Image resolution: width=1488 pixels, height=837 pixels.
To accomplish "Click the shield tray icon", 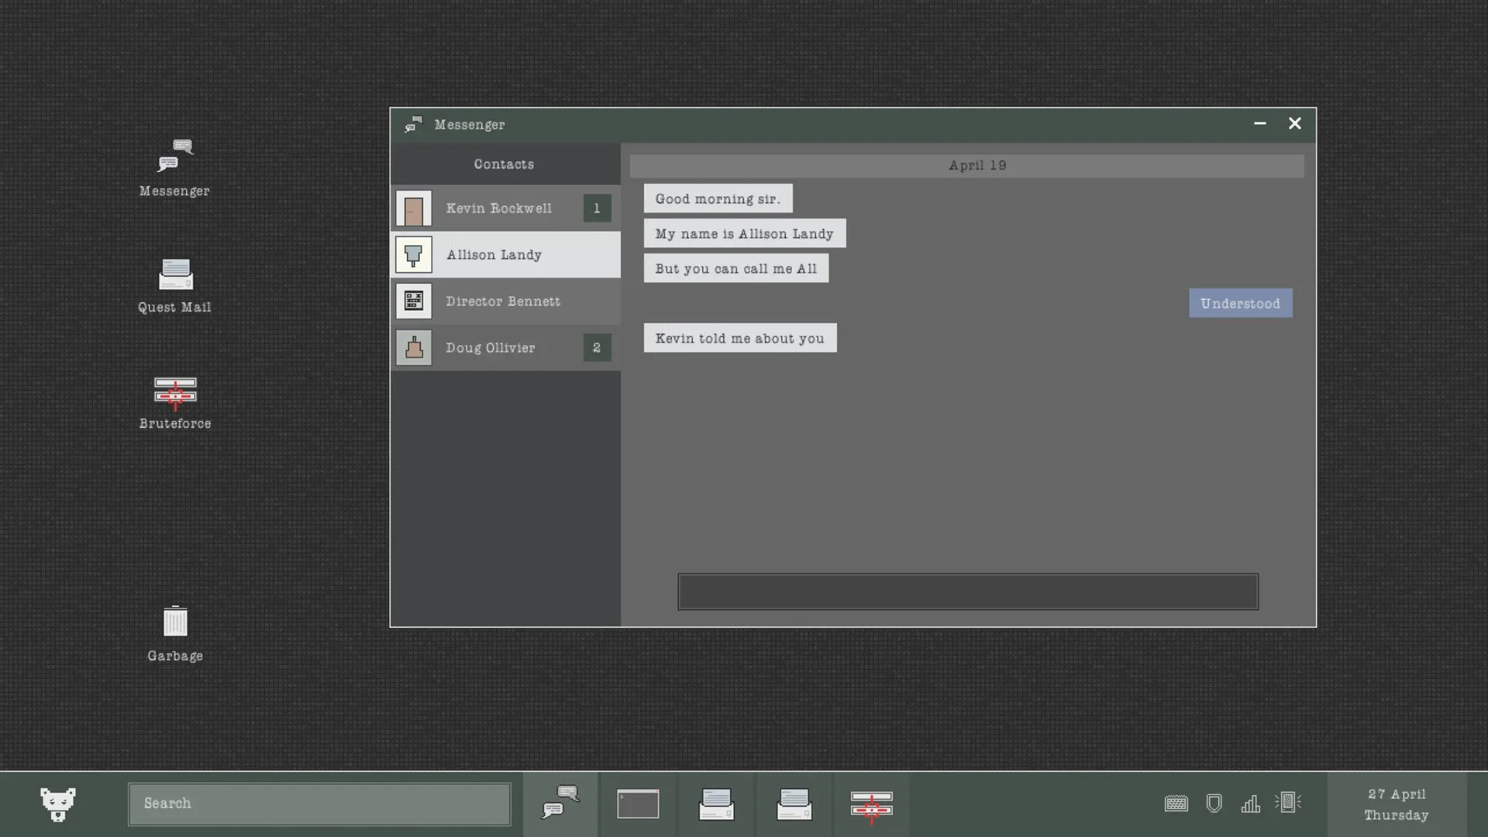I will (x=1214, y=804).
